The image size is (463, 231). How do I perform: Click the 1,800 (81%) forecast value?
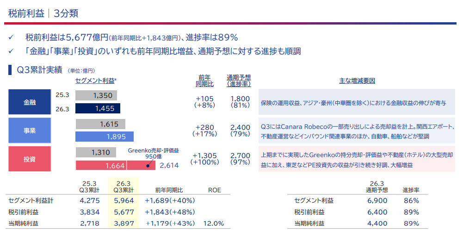[x=240, y=102]
